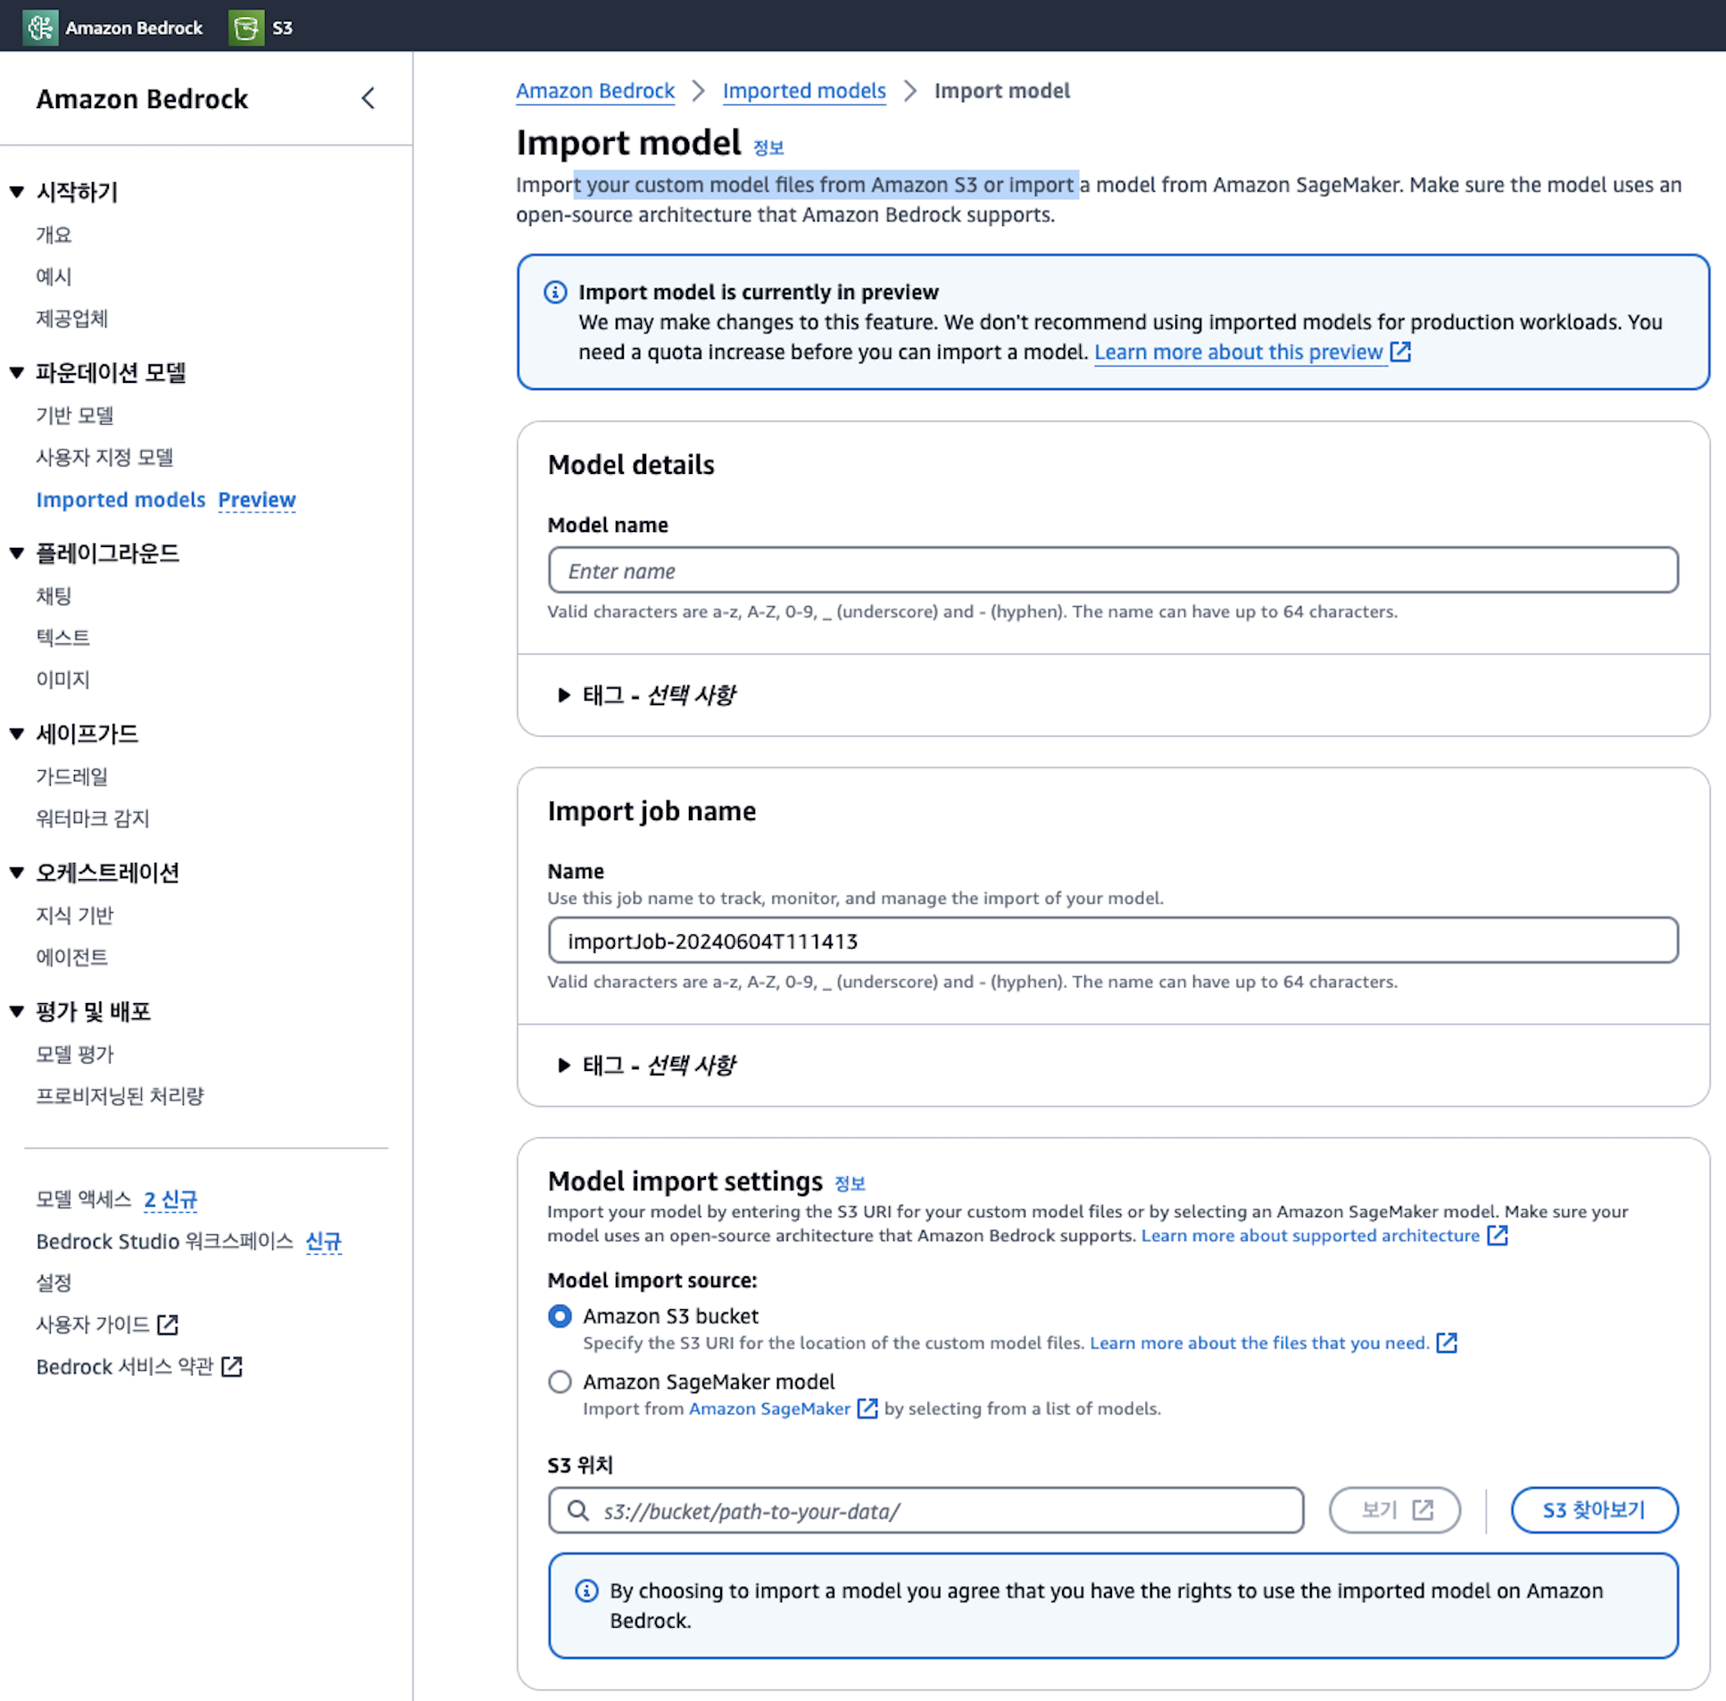
Task: Go to 기반 모델 page
Action: click(75, 415)
